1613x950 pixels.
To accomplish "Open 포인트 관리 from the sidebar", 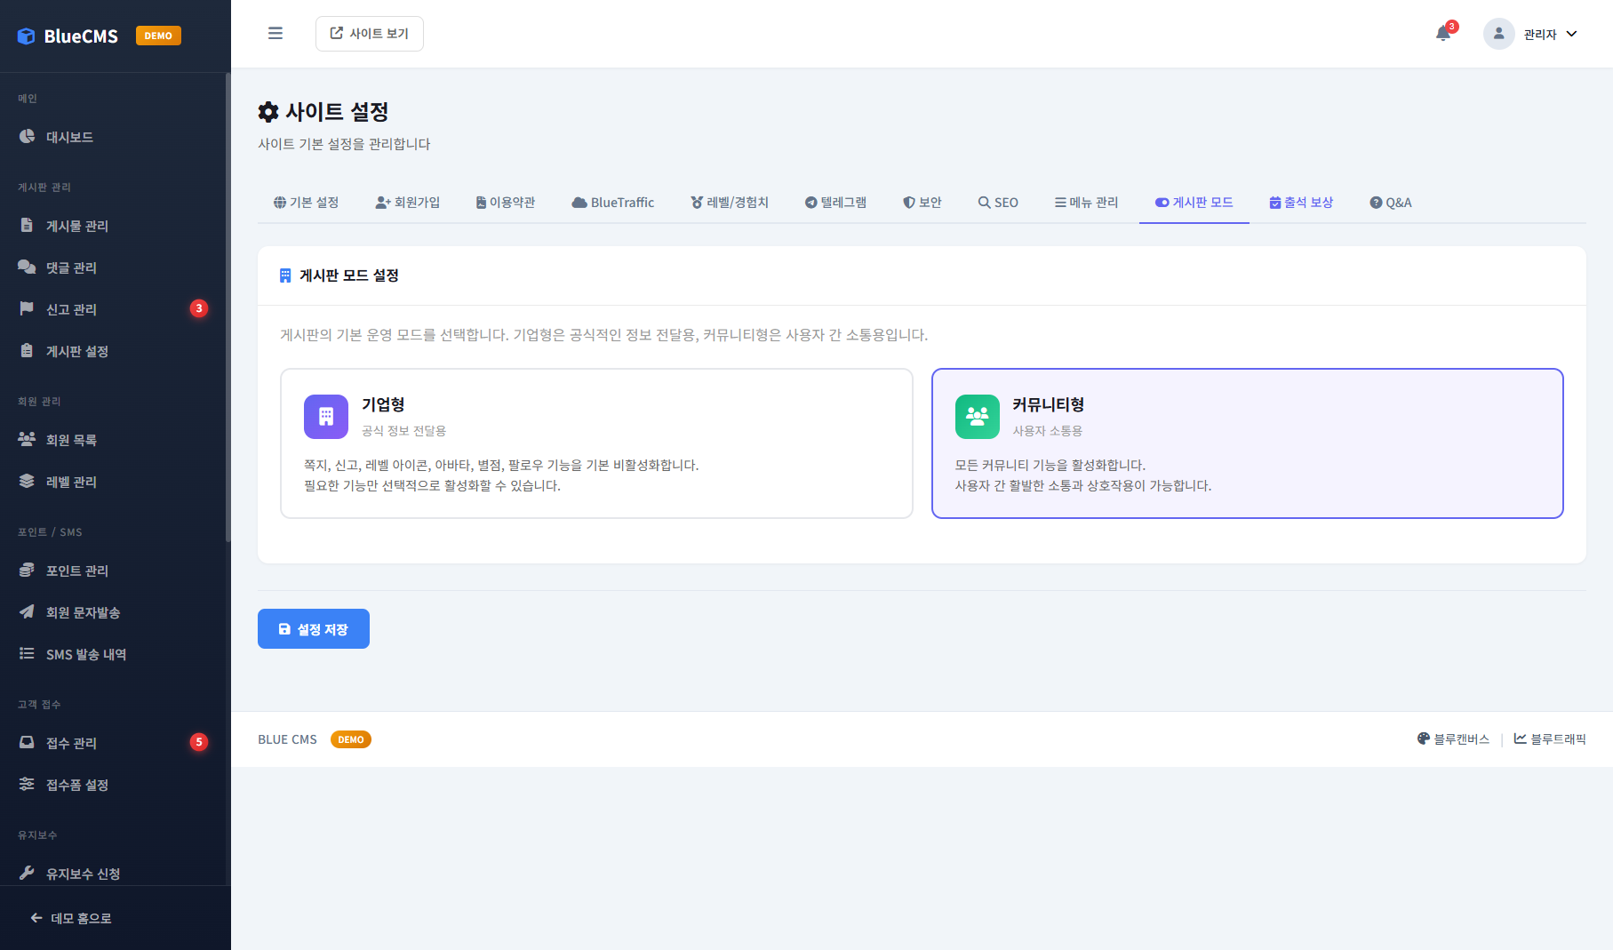I will (76, 570).
